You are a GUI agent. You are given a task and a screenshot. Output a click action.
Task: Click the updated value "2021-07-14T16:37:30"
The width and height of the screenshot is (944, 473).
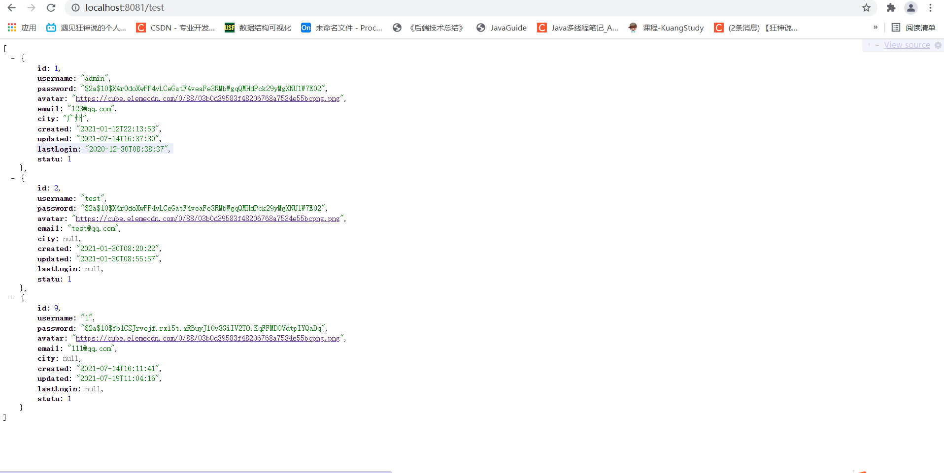tap(118, 139)
